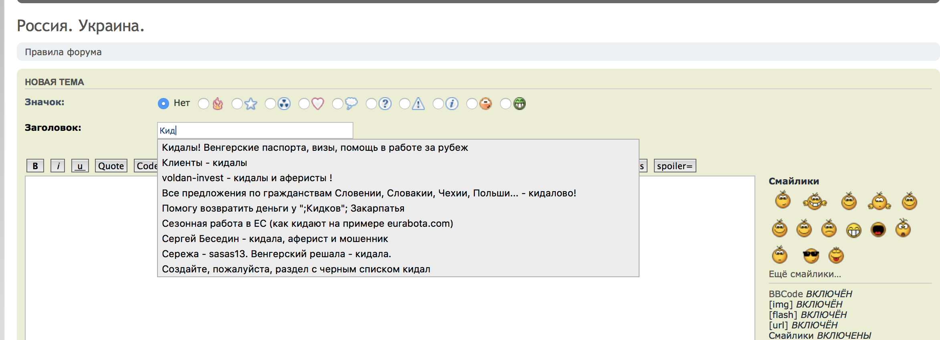Viewport: 940px width, 340px height.
Task: Click the Заголовок title input field
Action: pyautogui.click(x=255, y=130)
